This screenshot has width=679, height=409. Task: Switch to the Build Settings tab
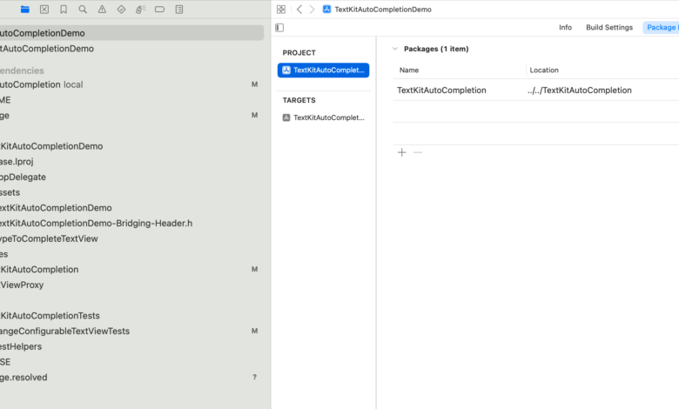[608, 28]
